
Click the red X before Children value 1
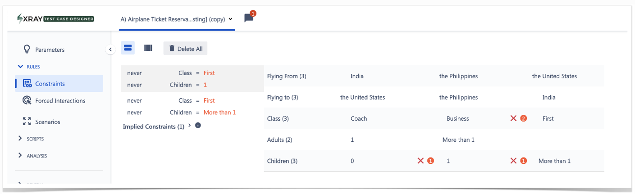420,161
